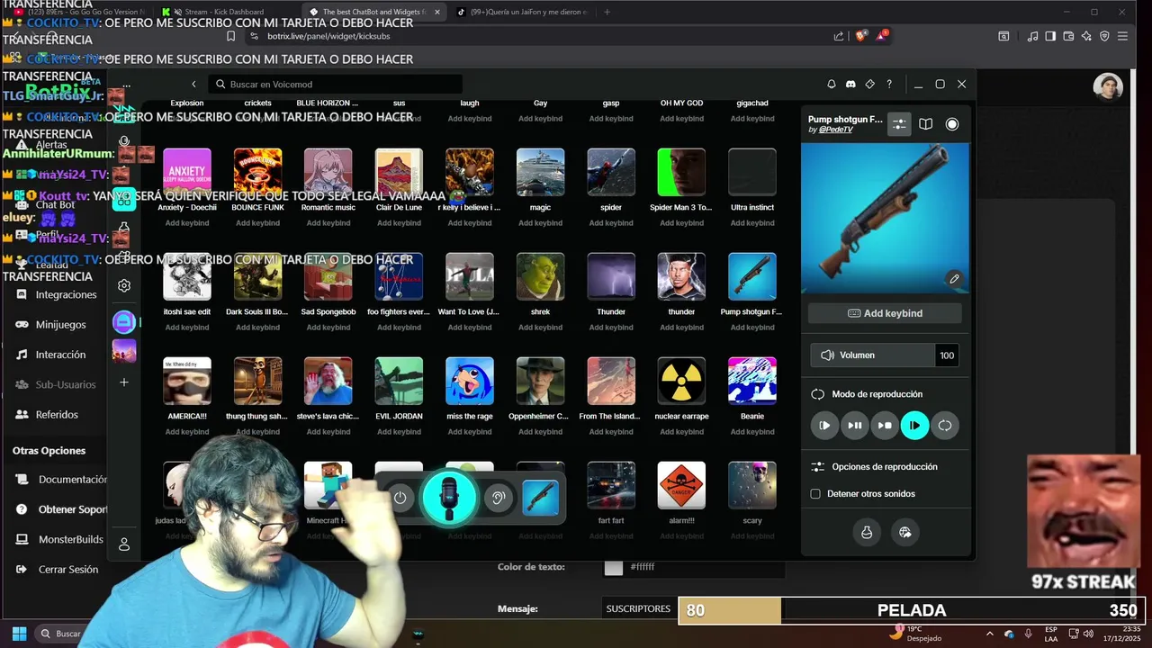Image resolution: width=1152 pixels, height=648 pixels.
Task: Play the nuclear earrape sound tile
Action: [x=681, y=381]
